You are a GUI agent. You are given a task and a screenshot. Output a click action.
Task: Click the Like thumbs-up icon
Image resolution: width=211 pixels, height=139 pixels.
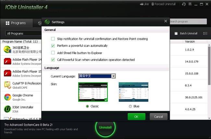click(x=142, y=4)
